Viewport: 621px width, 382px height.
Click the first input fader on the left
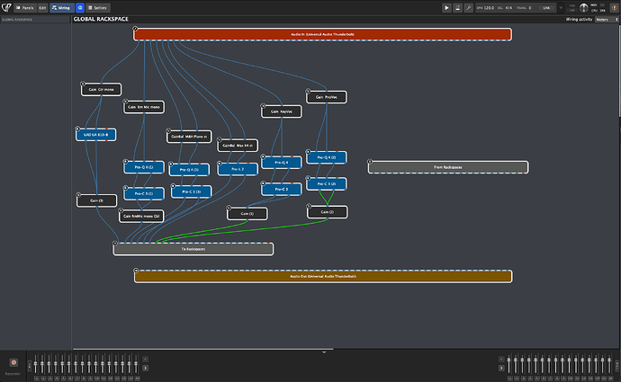click(36, 364)
